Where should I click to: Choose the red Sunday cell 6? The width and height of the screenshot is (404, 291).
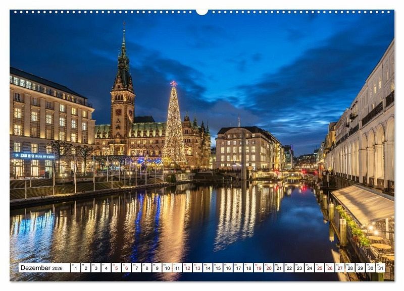tap(127, 268)
